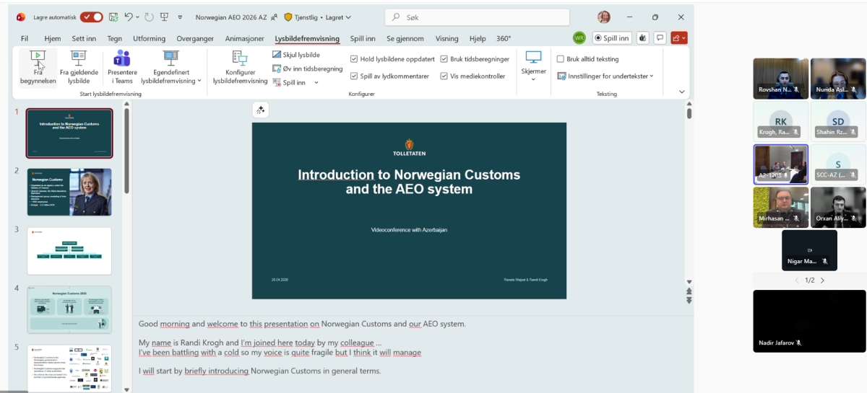Click Presentere i Teams icon
The width and height of the screenshot is (867, 393).
pyautogui.click(x=122, y=58)
